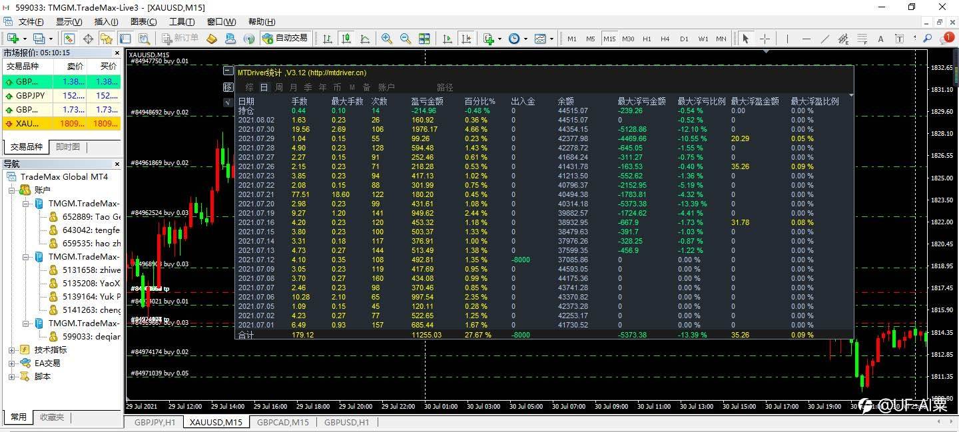This screenshot has width=959, height=432.
Task: Select the cursor arrow tool
Action: tap(745, 39)
